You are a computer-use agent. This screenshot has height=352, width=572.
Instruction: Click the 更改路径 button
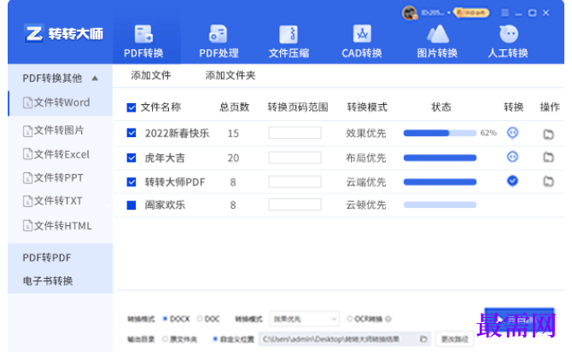[x=454, y=339]
